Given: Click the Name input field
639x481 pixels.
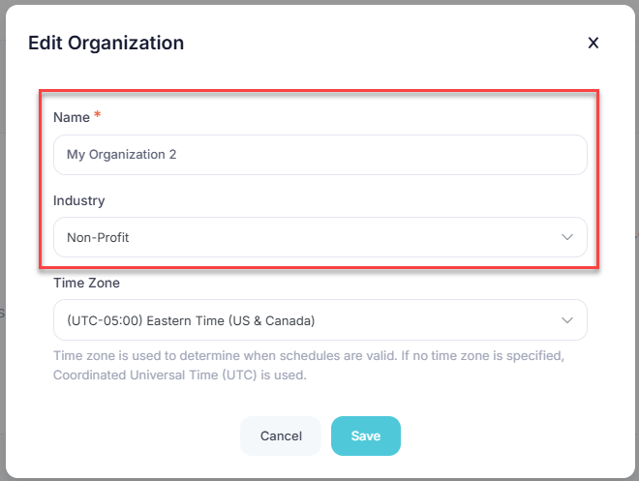Looking at the screenshot, I should 319,155.
